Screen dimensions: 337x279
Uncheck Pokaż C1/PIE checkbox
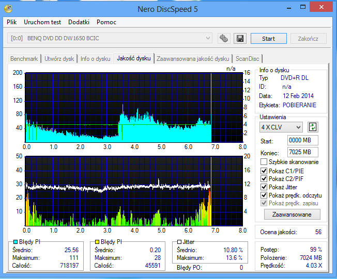click(264, 171)
